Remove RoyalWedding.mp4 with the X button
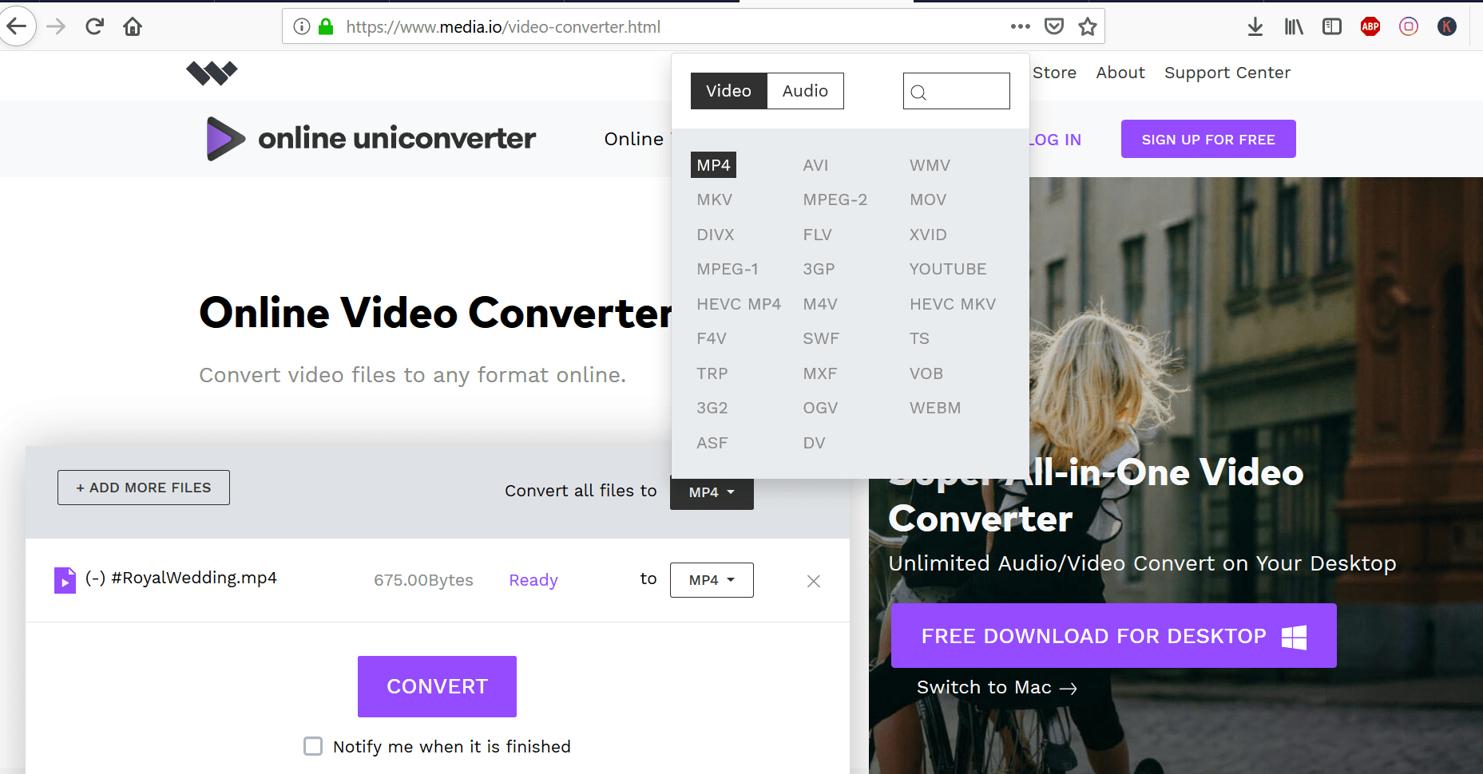Image resolution: width=1483 pixels, height=774 pixels. click(813, 581)
